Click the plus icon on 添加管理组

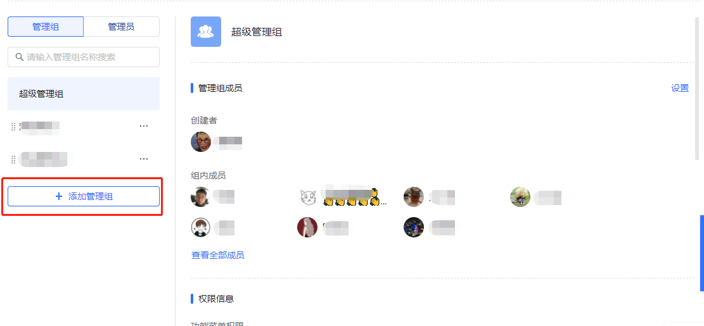click(x=58, y=196)
